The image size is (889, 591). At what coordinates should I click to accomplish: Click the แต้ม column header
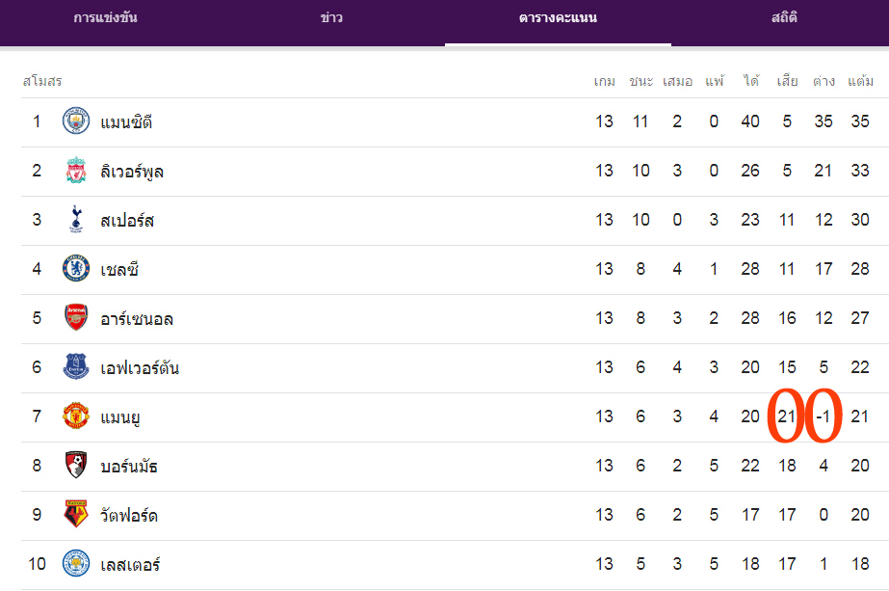pos(860,81)
